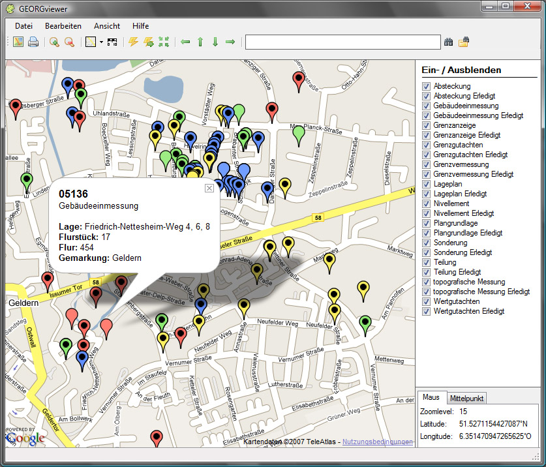This screenshot has width=546, height=467.
Task: Click the map type icon
Action: click(x=91, y=42)
